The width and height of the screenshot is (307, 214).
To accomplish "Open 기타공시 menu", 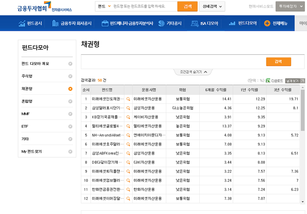I will coord(170,23).
